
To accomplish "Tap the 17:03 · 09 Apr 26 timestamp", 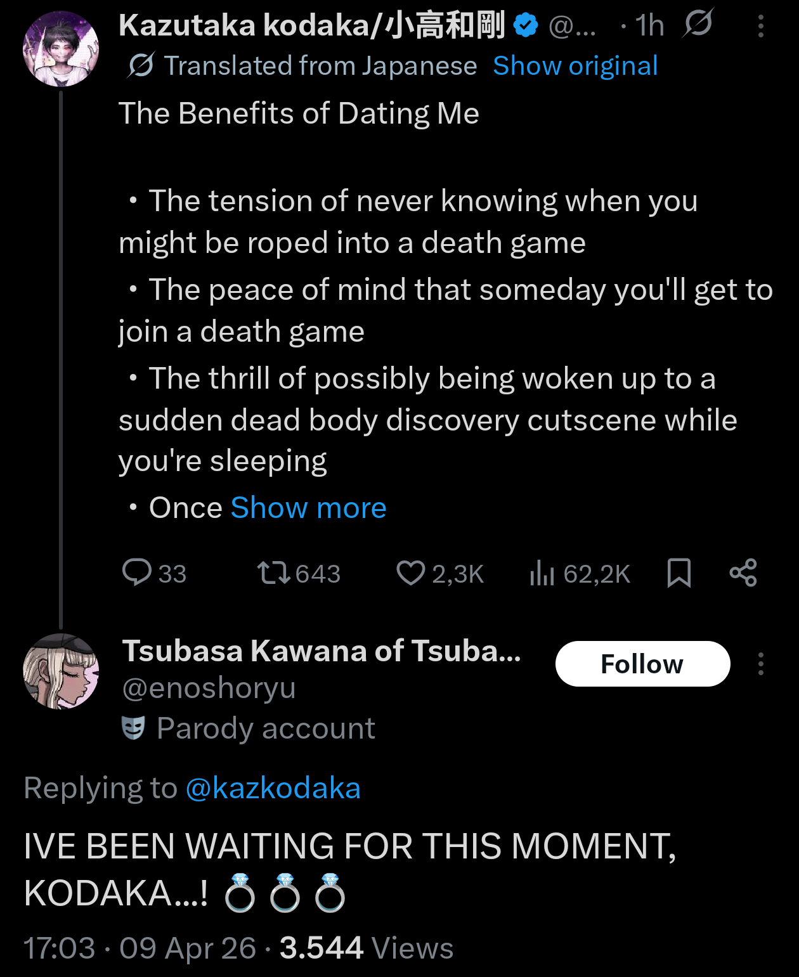I will coord(140,948).
